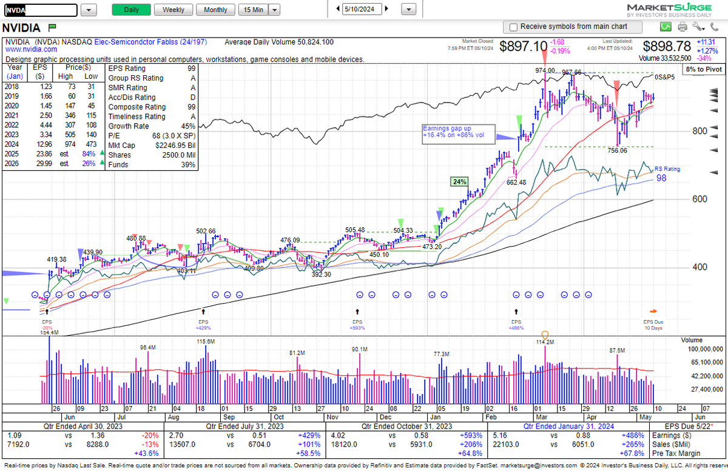Click the orange arrow above EPS Due

pyautogui.click(x=653, y=310)
